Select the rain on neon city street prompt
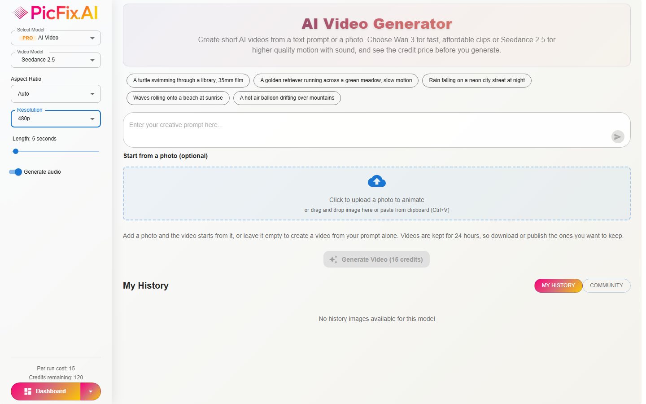646x404 pixels. click(477, 80)
